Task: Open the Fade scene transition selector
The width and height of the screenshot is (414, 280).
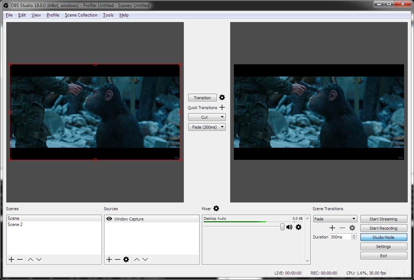Action: (335, 218)
